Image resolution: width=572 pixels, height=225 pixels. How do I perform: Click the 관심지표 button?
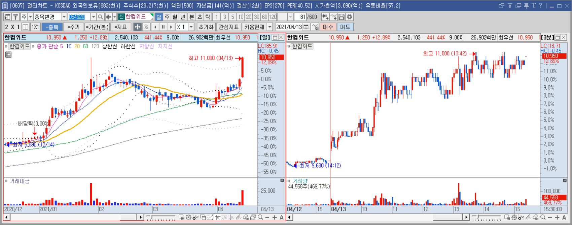click(x=228, y=27)
